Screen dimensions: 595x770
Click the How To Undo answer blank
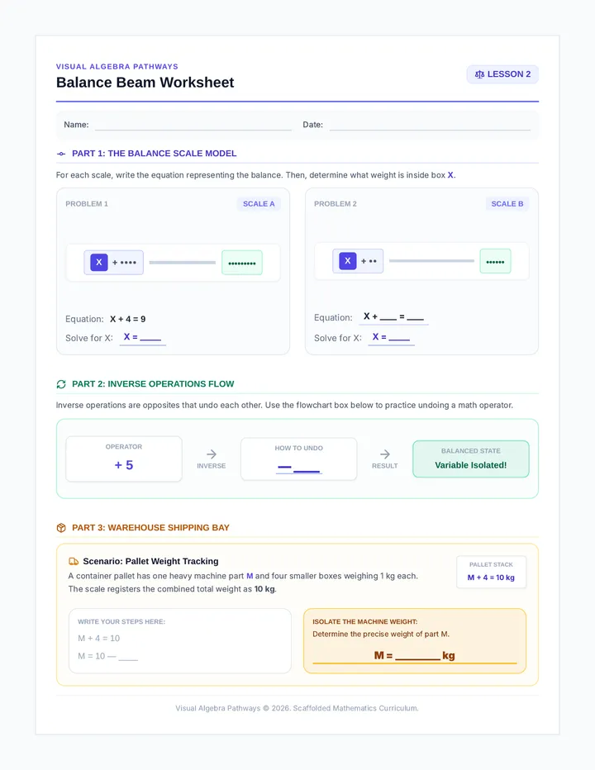coord(299,467)
